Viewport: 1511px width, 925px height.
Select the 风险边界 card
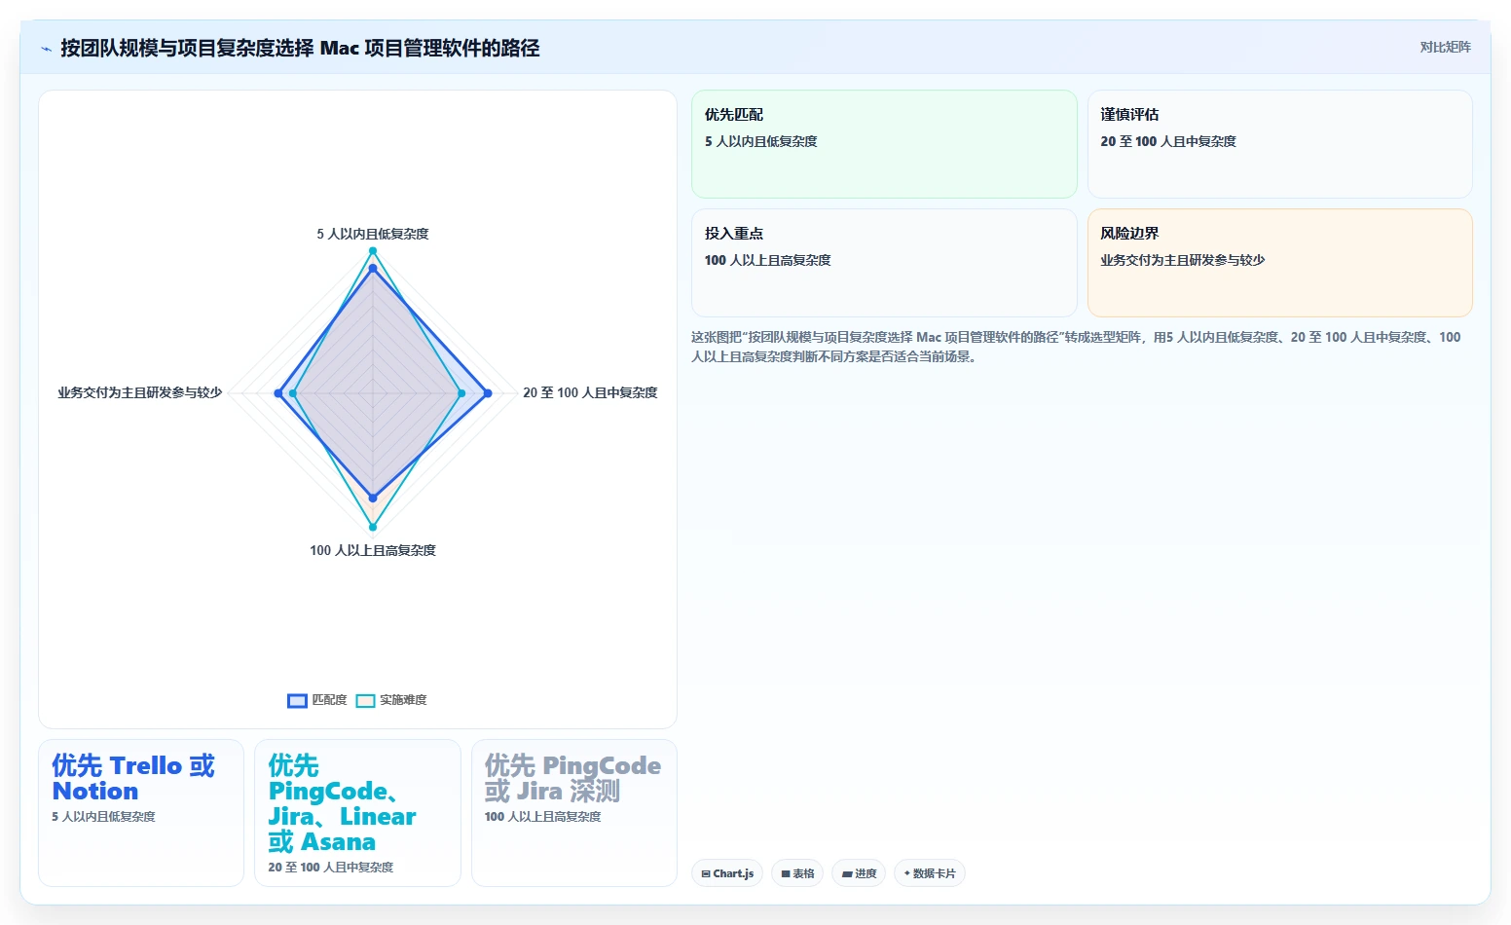point(1279,263)
